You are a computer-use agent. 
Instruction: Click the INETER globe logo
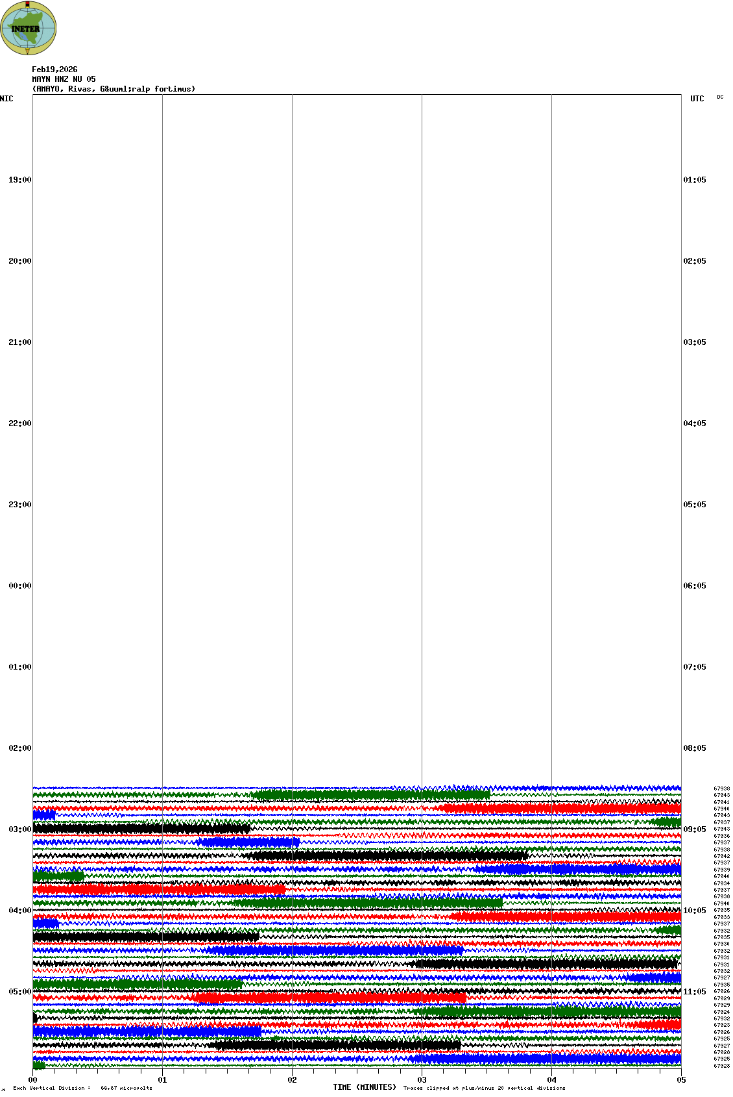(x=29, y=28)
